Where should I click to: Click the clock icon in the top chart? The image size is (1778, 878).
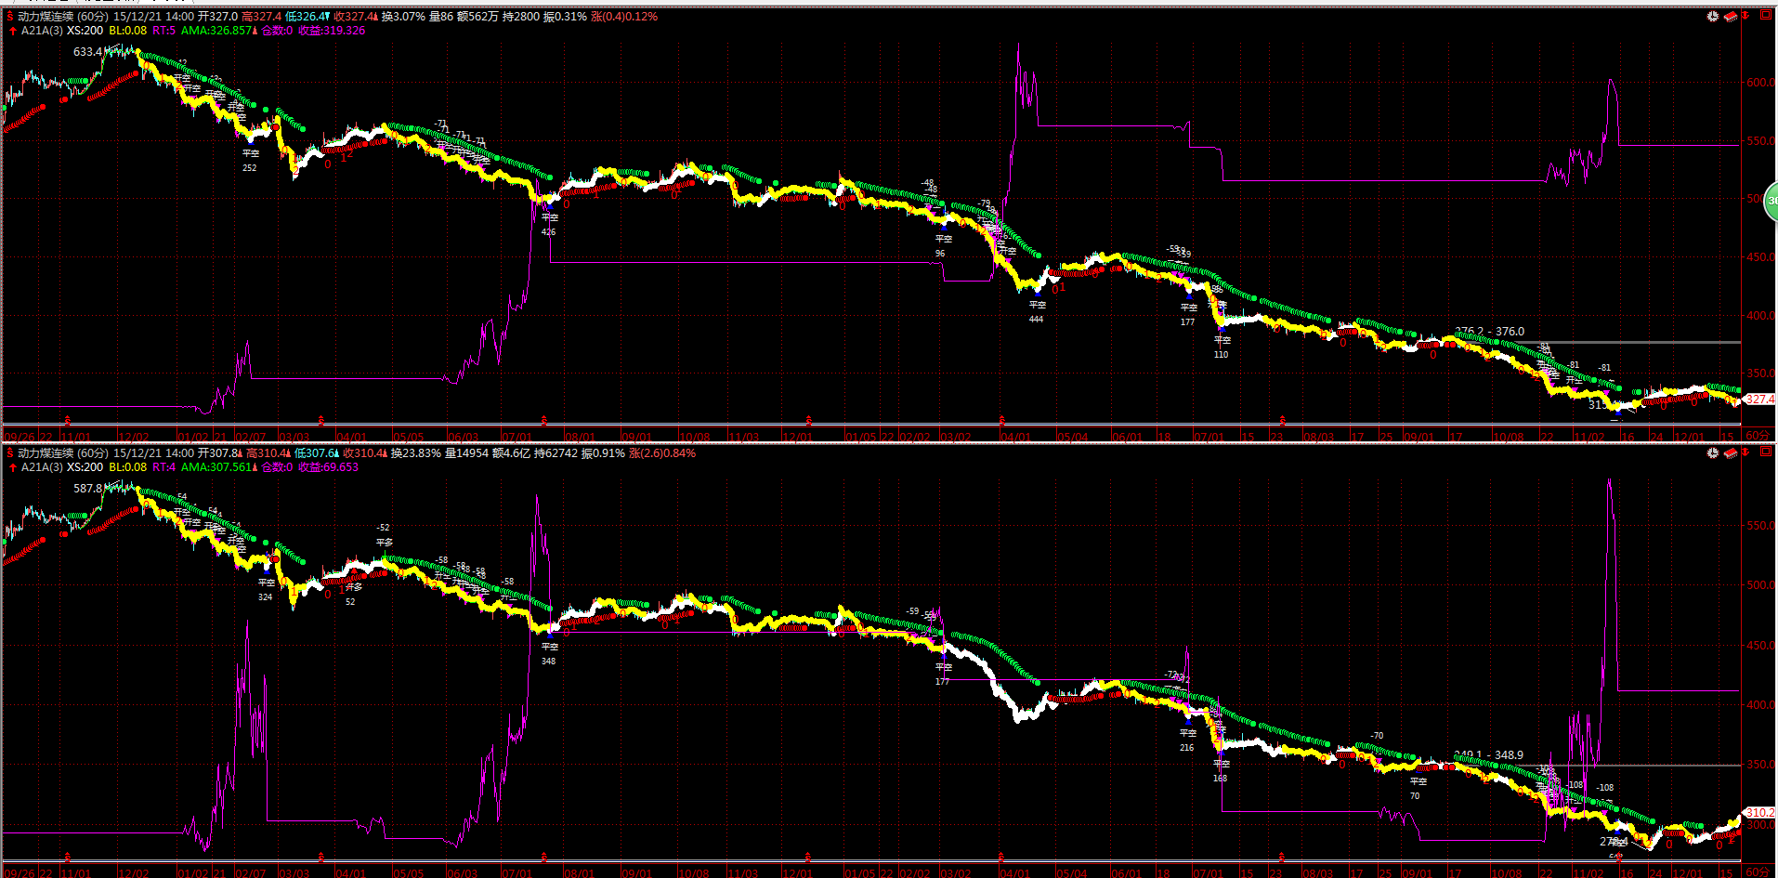[1713, 17]
